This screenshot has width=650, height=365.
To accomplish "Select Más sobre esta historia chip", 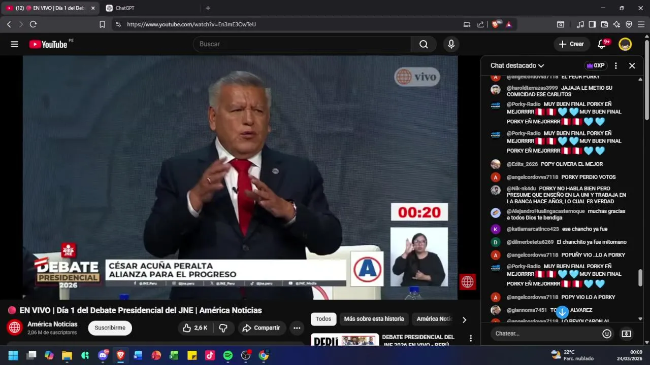I will tap(374, 319).
